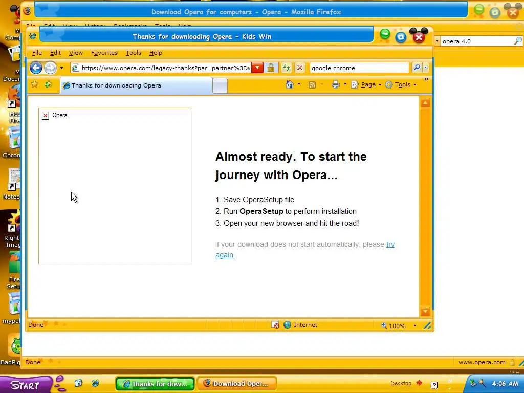Click the Show Desktop quick launch icon
Screen dimensions: 524x393
78,383
